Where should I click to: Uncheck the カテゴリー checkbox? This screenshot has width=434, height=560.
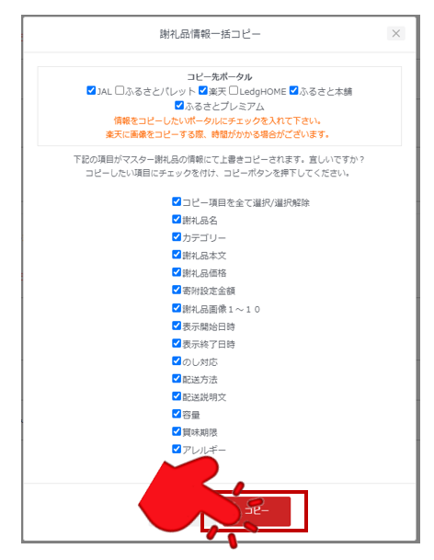click(177, 237)
